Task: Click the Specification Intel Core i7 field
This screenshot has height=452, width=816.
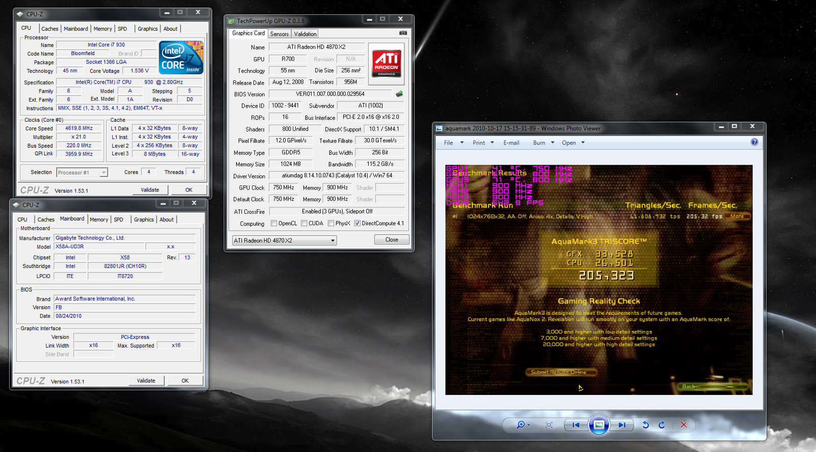Action: 130,82
